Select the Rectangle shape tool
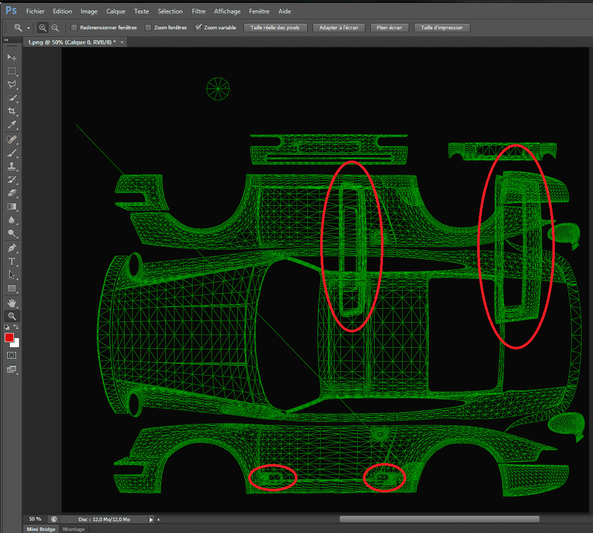This screenshot has height=533, width=593. 12,289
